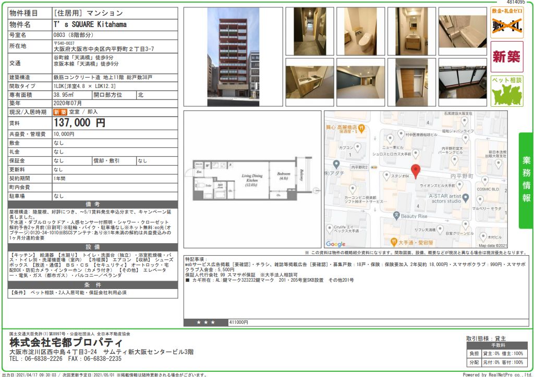
Task: Click the 谷町線「天満橋」徒歩9分 transit line
Action: point(83,58)
